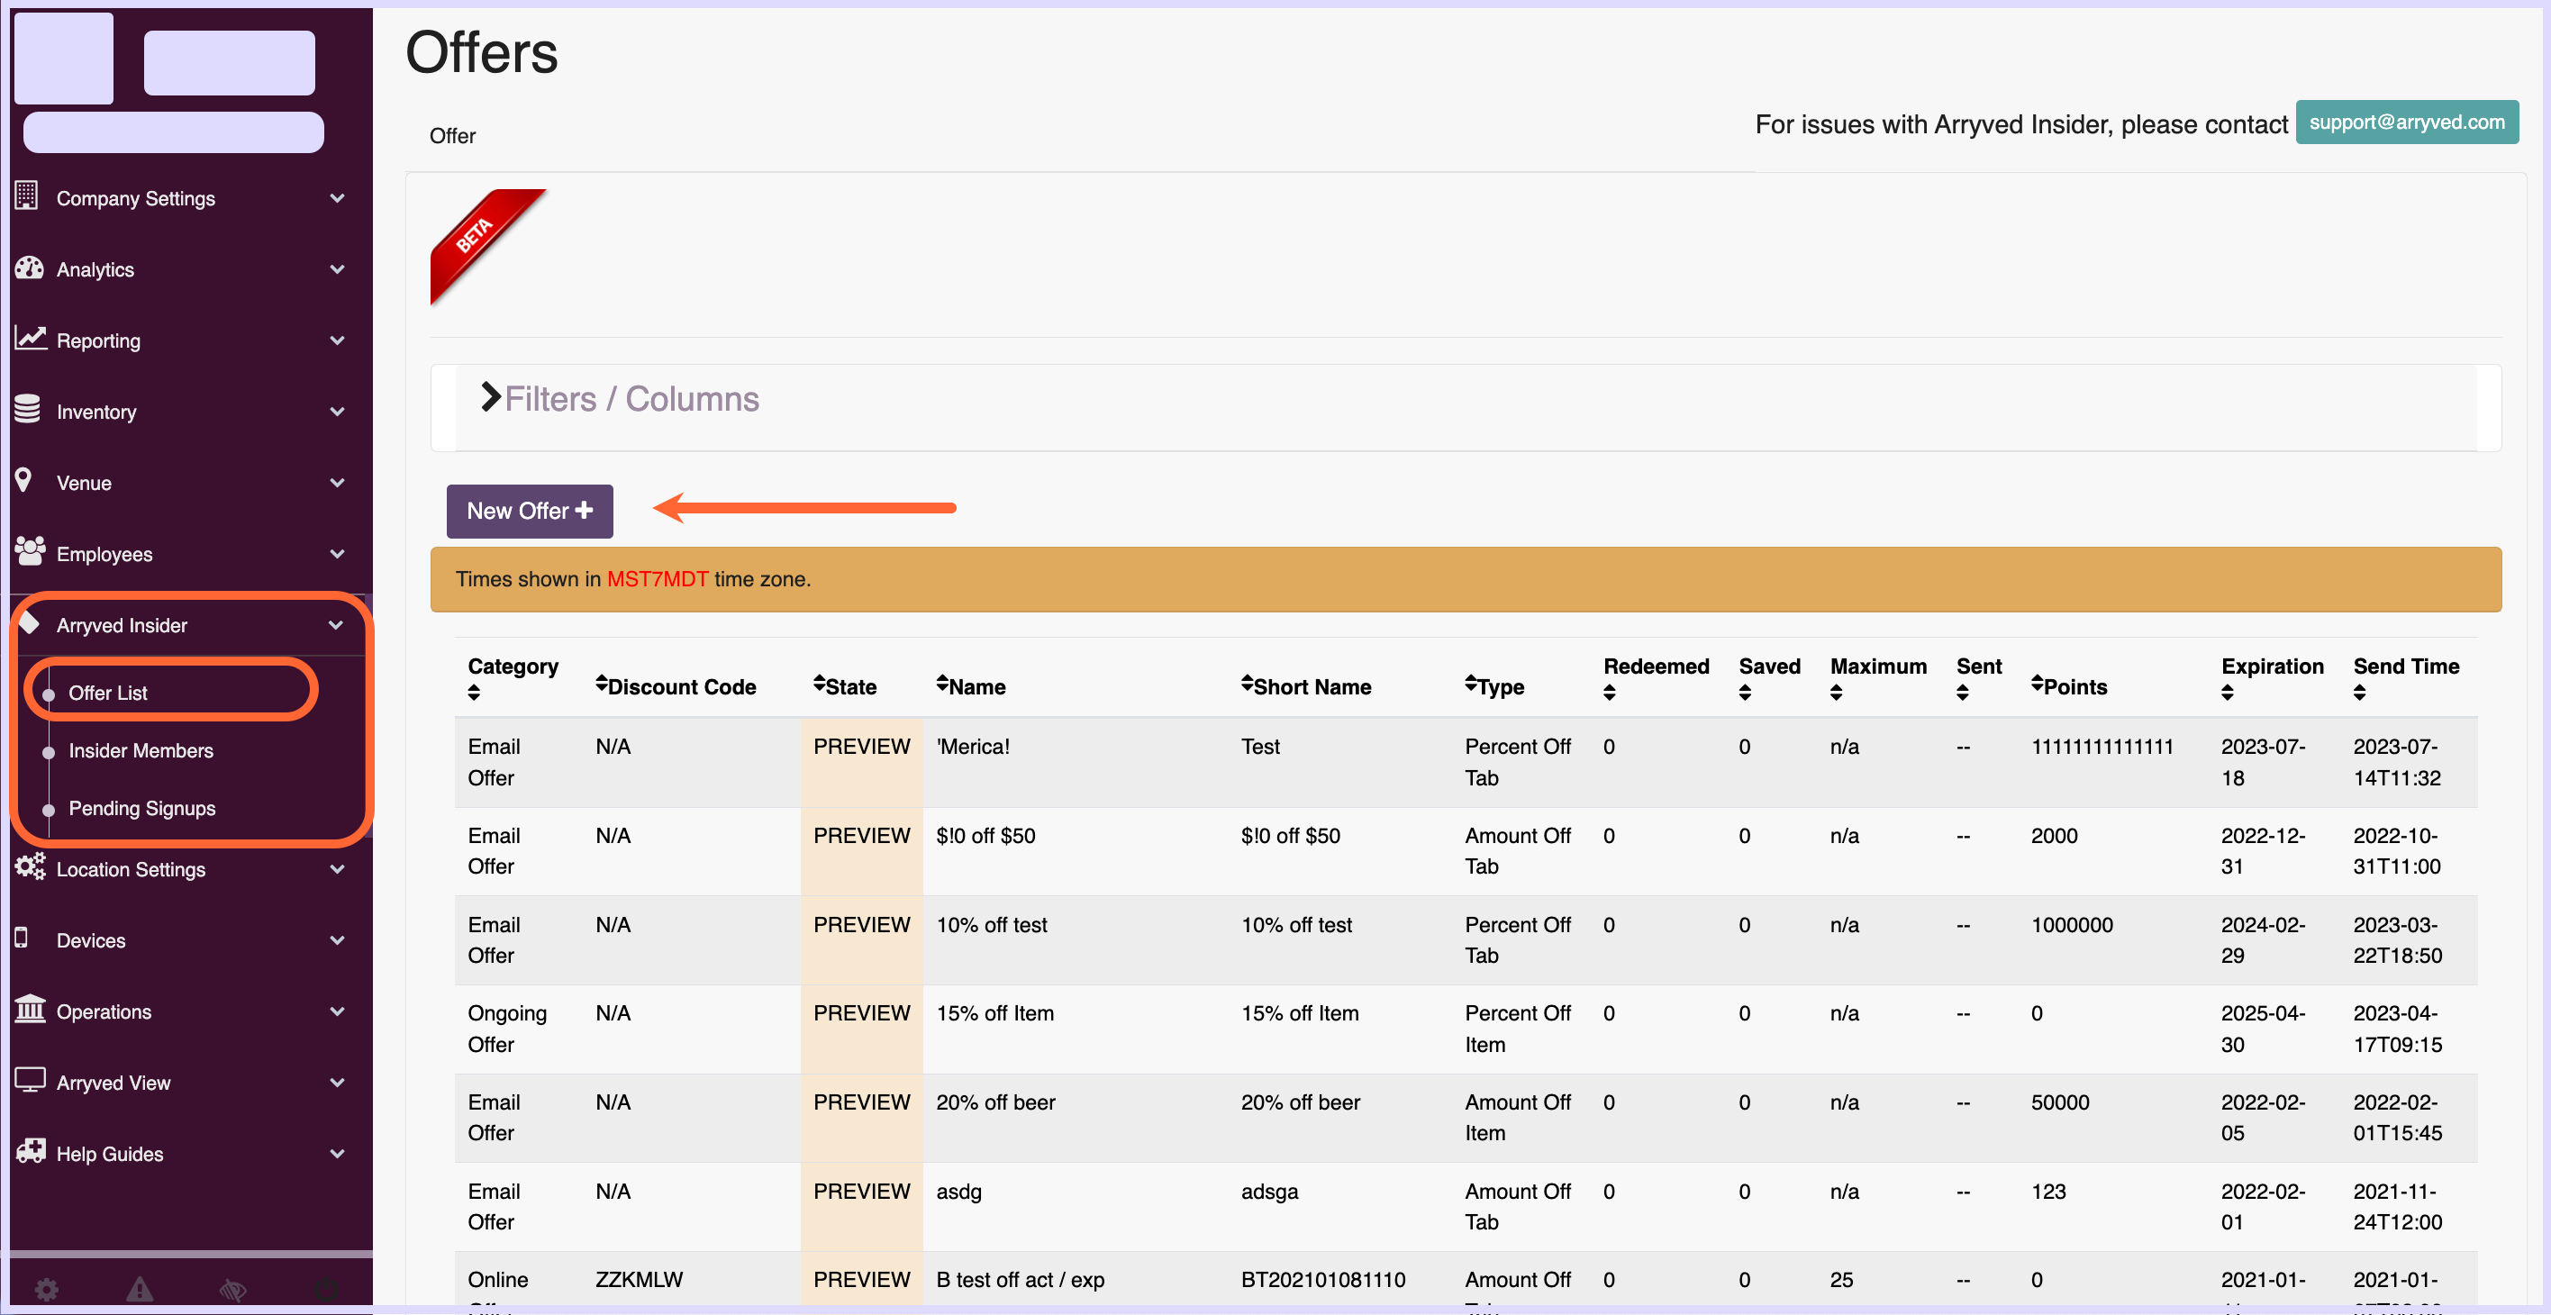This screenshot has width=2551, height=1315.
Task: Click the 15% off Item name cell
Action: click(995, 1013)
